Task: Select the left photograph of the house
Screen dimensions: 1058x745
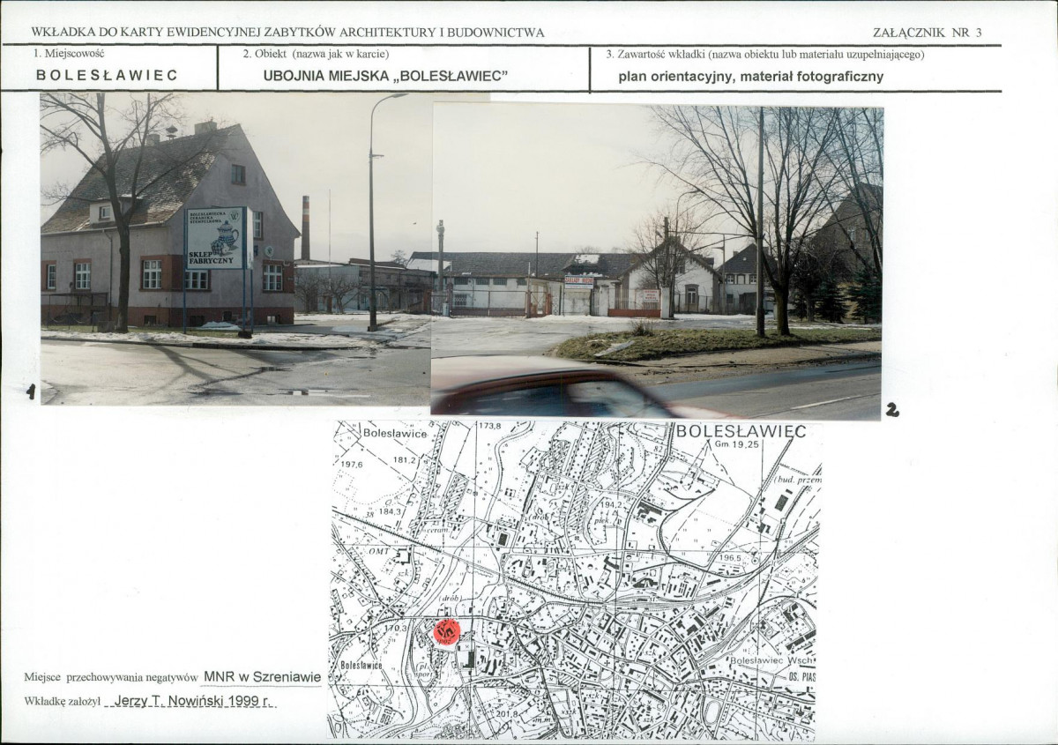Action: tap(235, 249)
